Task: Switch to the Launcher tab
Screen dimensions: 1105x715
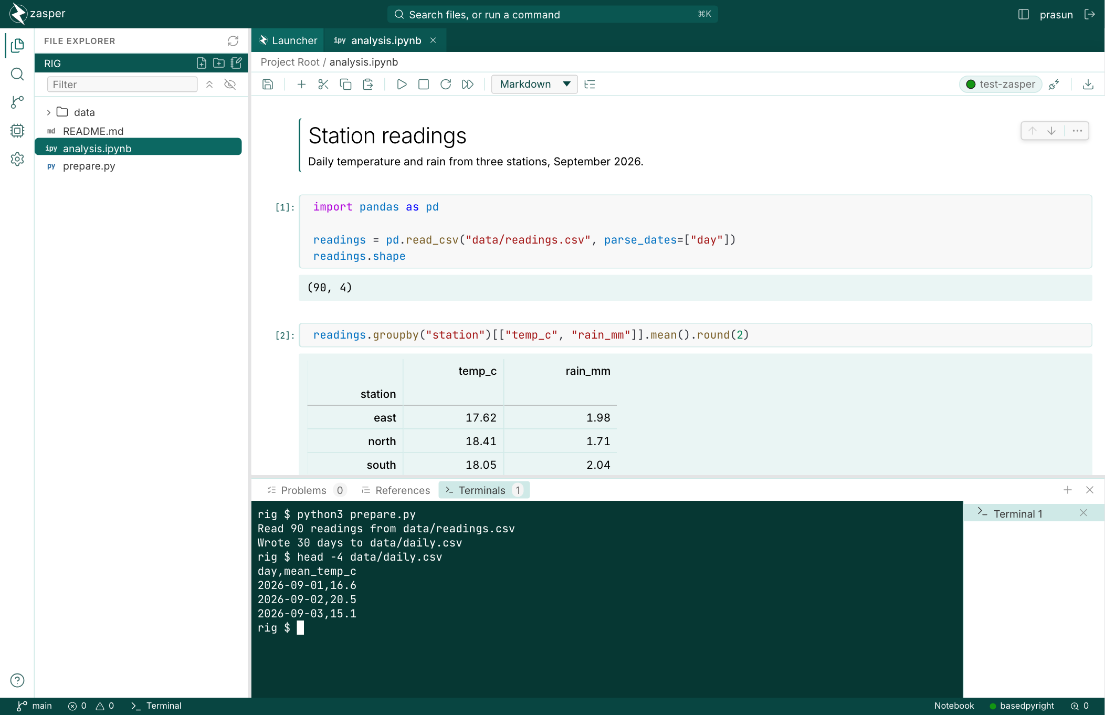Action: tap(288, 40)
